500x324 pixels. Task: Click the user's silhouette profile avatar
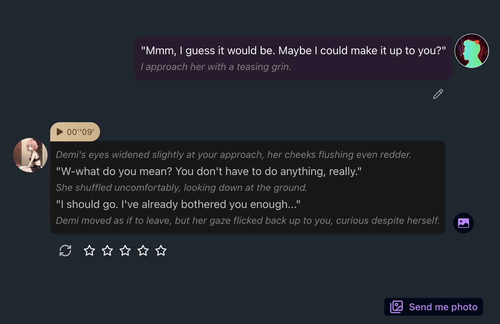click(472, 51)
